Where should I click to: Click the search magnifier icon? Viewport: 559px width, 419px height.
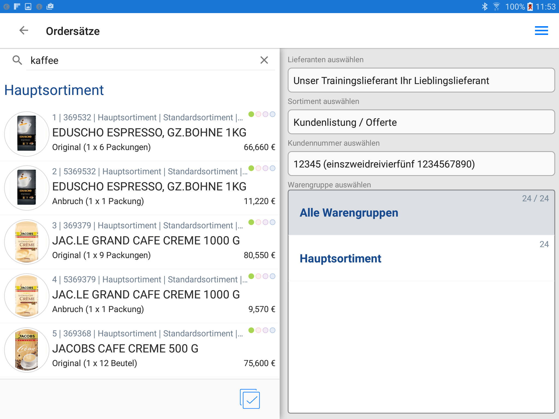[17, 60]
